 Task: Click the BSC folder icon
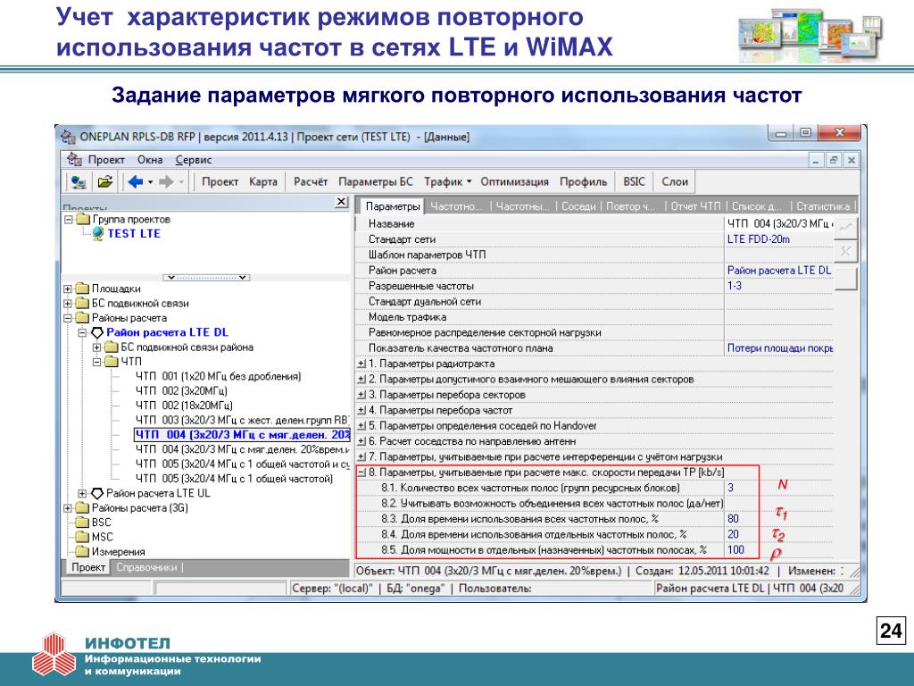(82, 522)
